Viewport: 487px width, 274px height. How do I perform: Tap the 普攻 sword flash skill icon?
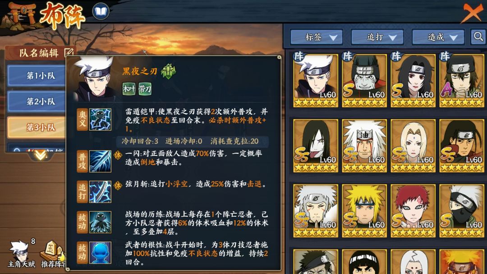[100, 161]
